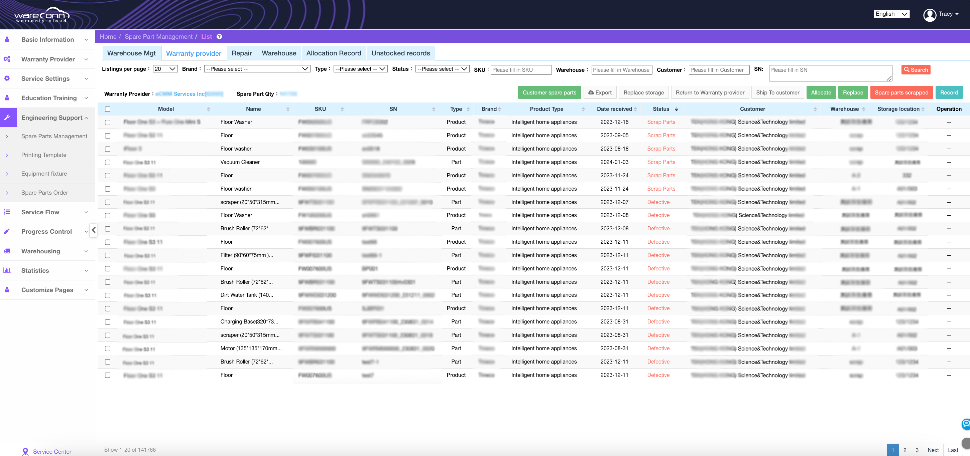Click the Service Center location pin icon
Viewport: 970px width, 456px height.
click(25, 451)
